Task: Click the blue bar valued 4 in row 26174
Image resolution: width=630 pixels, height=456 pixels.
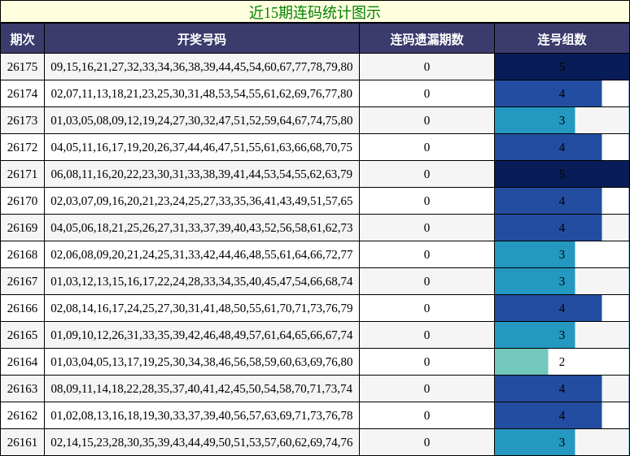Action: point(549,93)
